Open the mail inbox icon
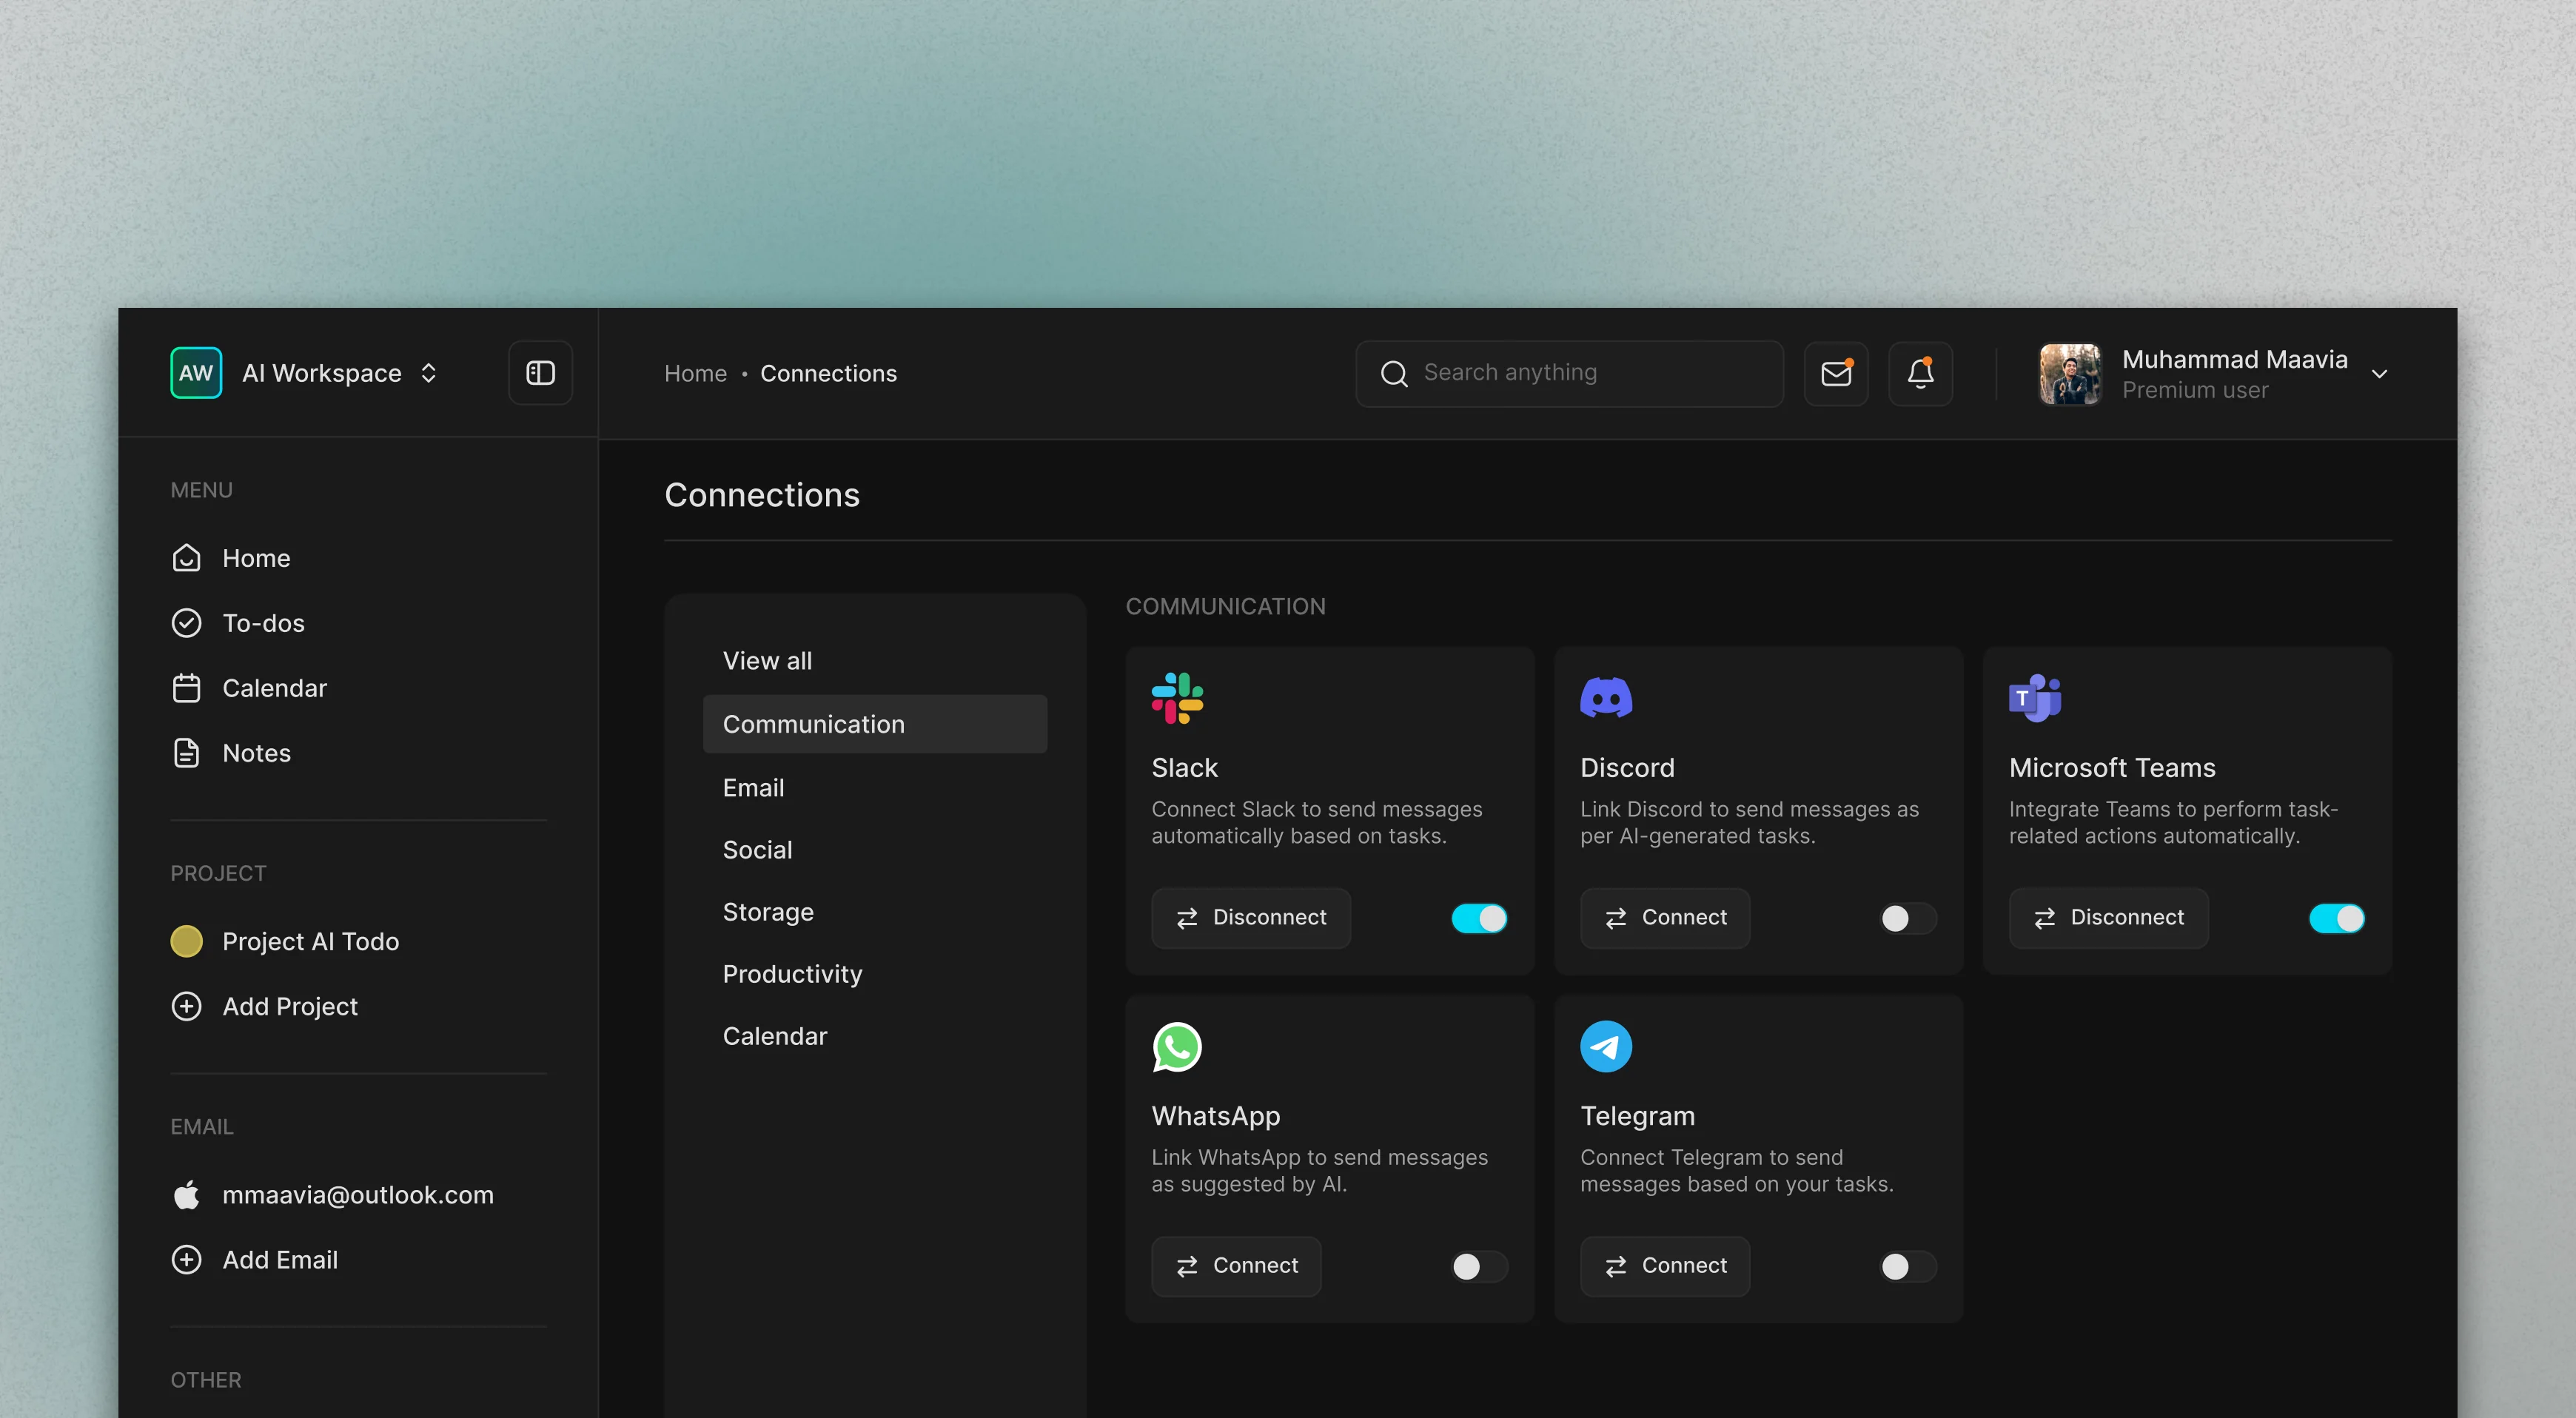 1836,374
